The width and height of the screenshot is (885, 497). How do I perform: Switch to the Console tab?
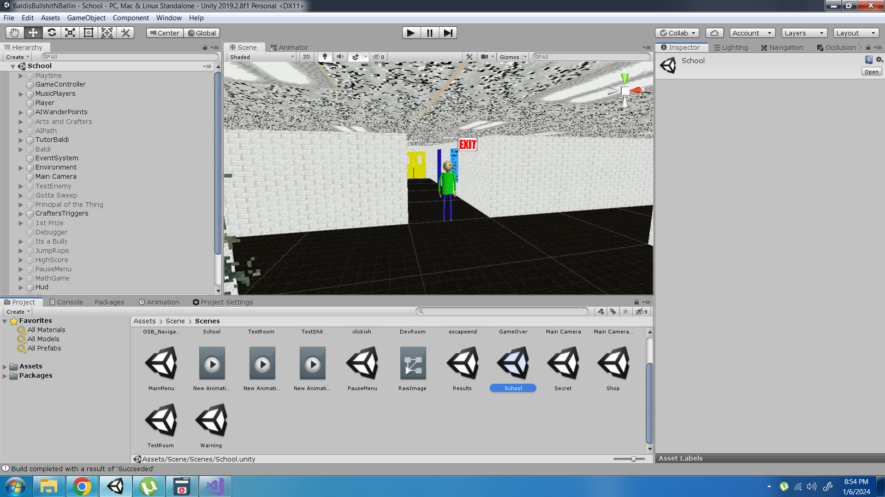tap(66, 302)
